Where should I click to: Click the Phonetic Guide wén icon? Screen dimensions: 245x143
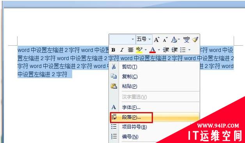[186, 39]
